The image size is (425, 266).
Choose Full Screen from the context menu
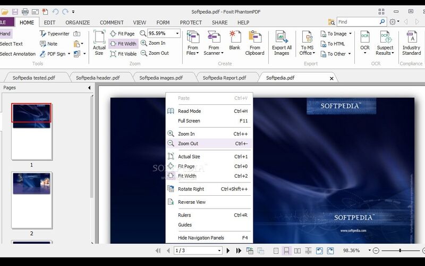[209, 121]
